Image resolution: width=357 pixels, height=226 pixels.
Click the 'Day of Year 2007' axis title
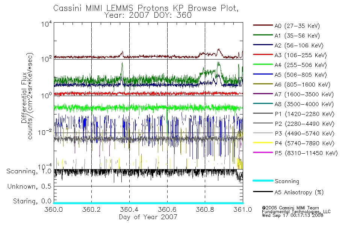coord(148,217)
